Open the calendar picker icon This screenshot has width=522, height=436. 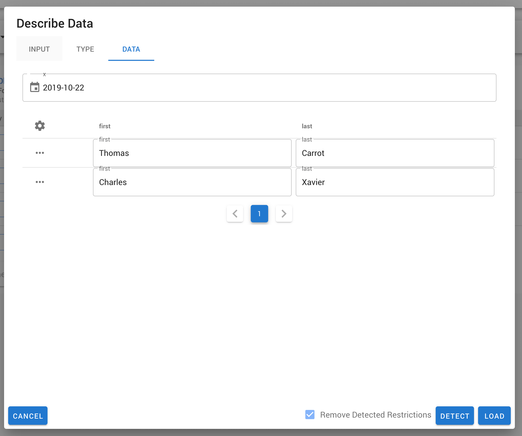point(35,87)
